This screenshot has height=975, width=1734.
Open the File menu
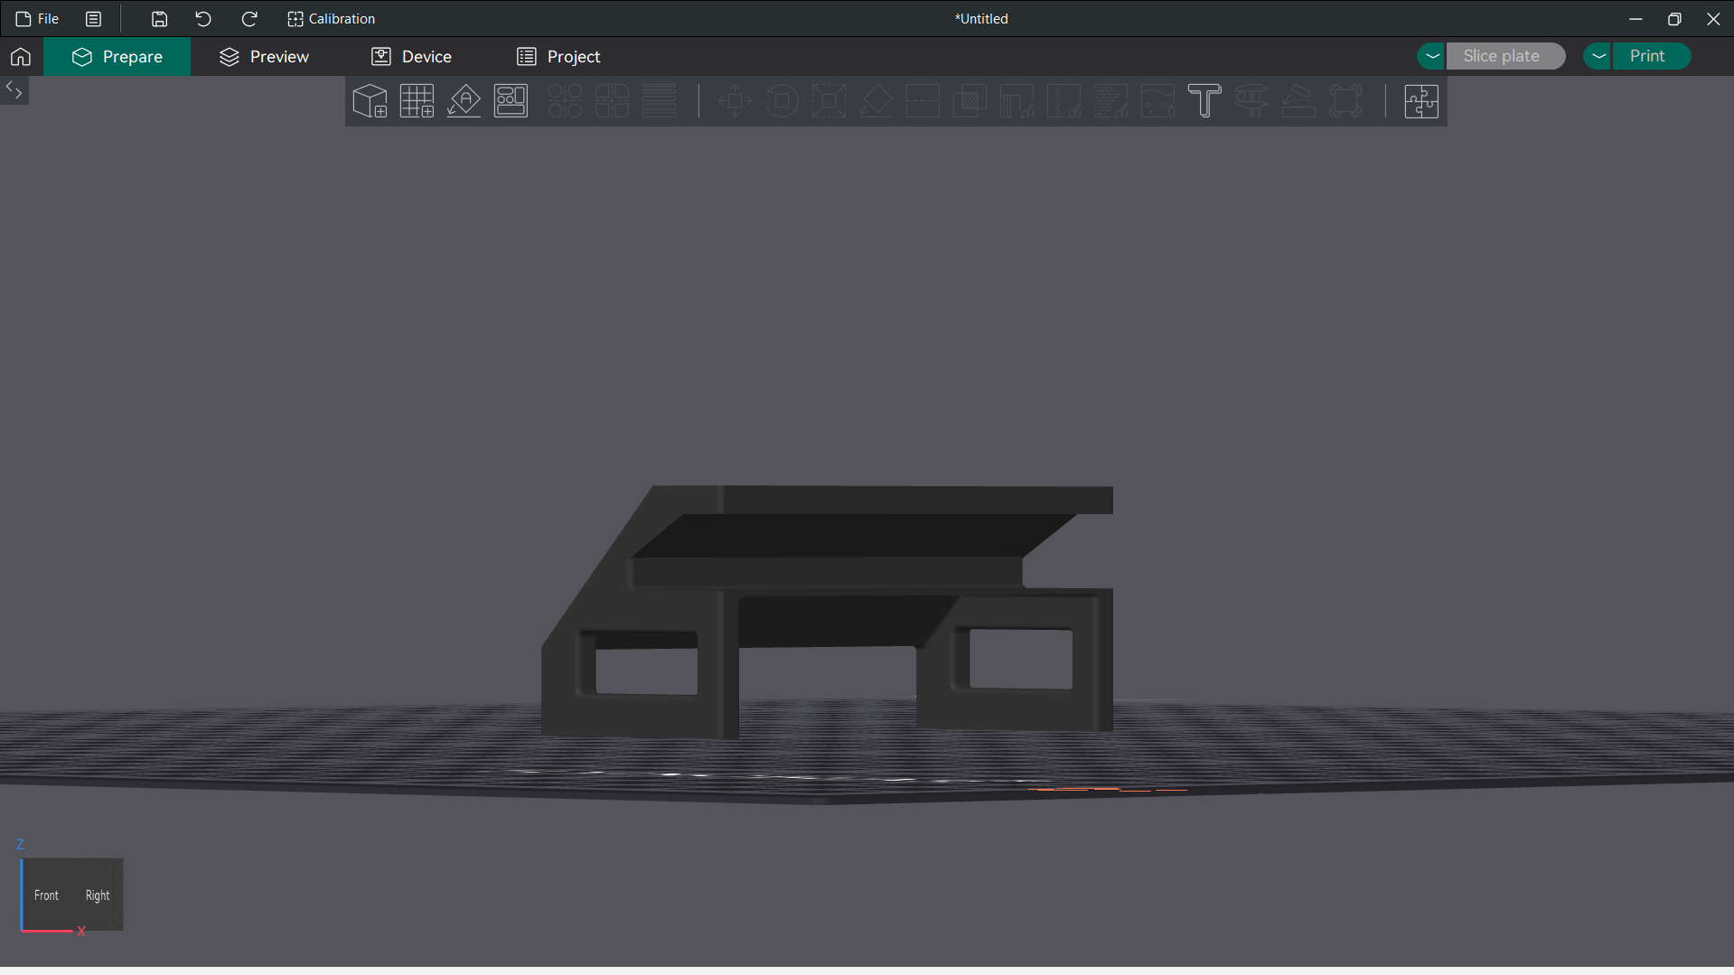pos(37,19)
